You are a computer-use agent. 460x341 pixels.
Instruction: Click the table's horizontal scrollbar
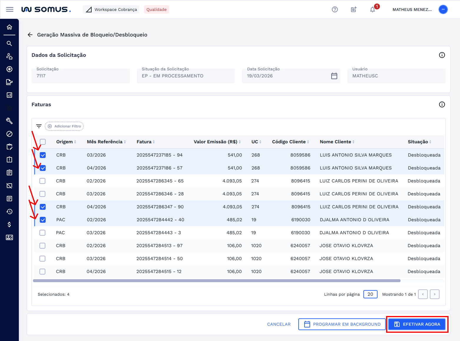pos(216,281)
